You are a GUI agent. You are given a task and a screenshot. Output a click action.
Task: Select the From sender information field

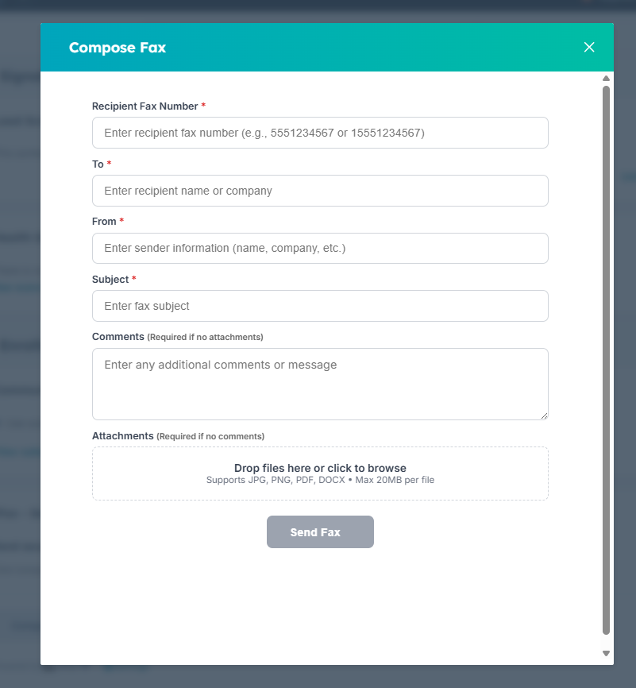tap(320, 248)
